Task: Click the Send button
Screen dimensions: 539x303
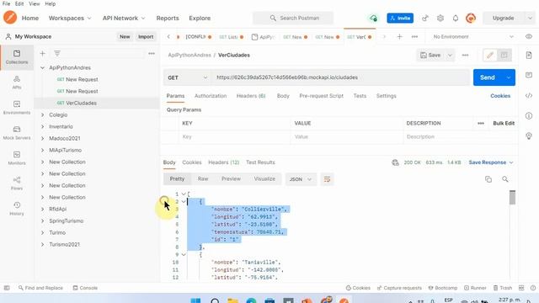Action: click(x=488, y=77)
